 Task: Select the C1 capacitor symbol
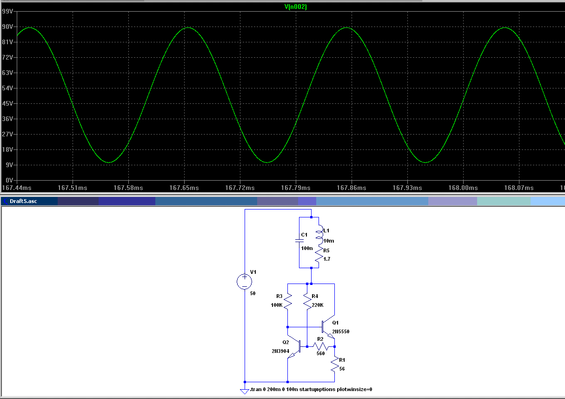tap(299, 241)
